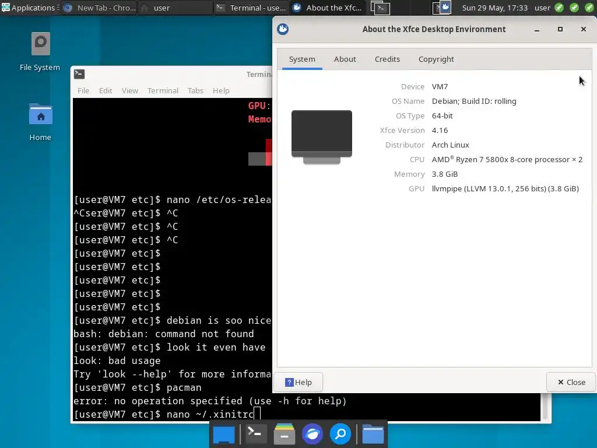This screenshot has width=597, height=448.
Task: Click the Terminal window vertical scrollbar
Action: click(545, 407)
